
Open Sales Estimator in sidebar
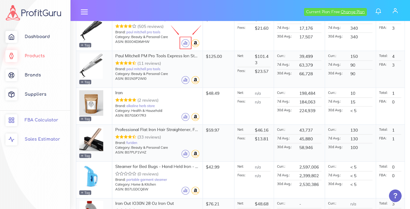[x=42, y=139]
